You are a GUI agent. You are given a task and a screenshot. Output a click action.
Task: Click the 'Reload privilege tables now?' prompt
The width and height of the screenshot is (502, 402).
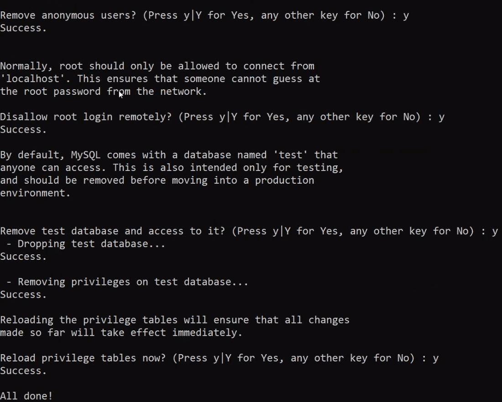pos(83,358)
